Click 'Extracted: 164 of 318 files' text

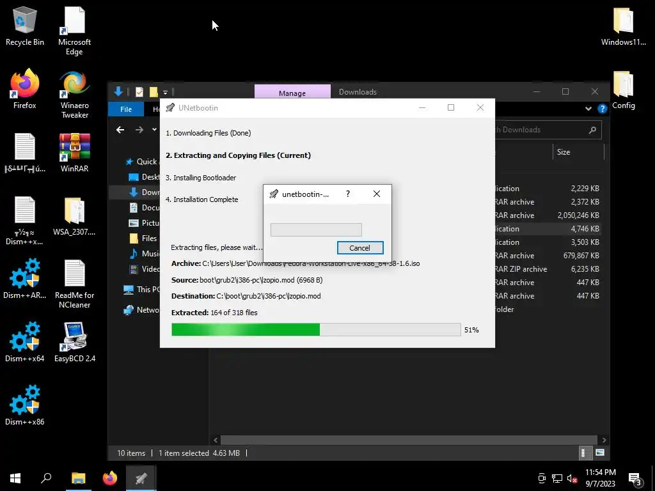click(x=214, y=312)
